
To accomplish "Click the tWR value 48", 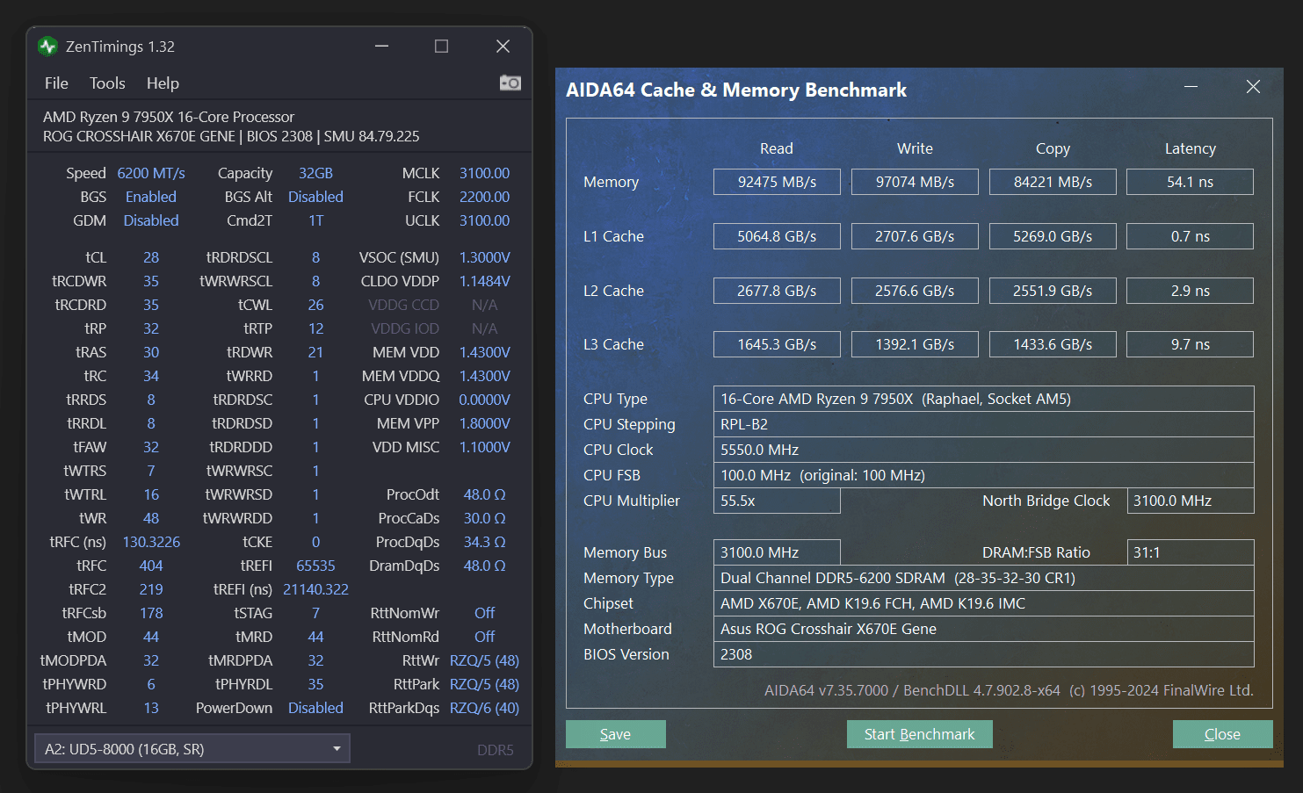I will 151,518.
